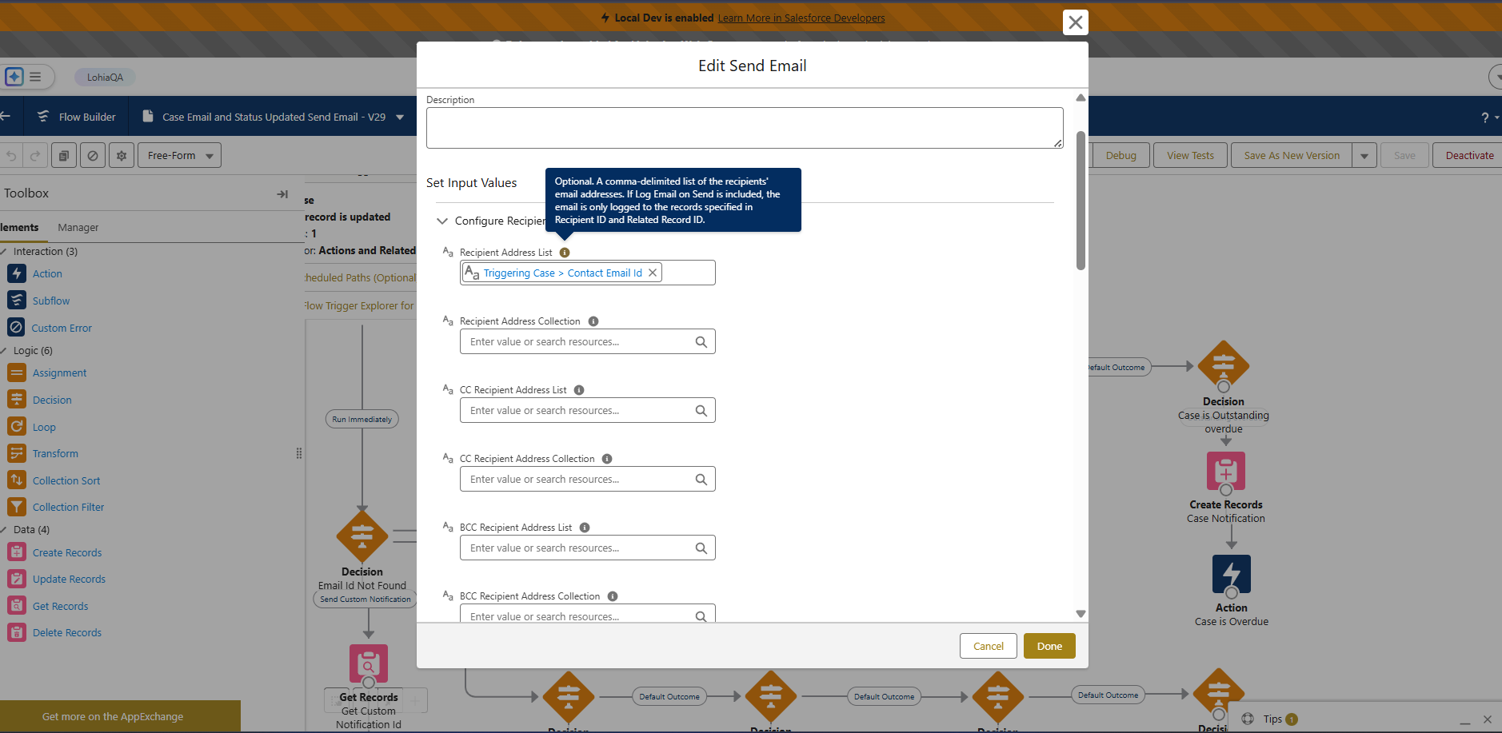Viewport: 1502px width, 733px height.
Task: Select the Decision logic element
Action: (x=51, y=400)
